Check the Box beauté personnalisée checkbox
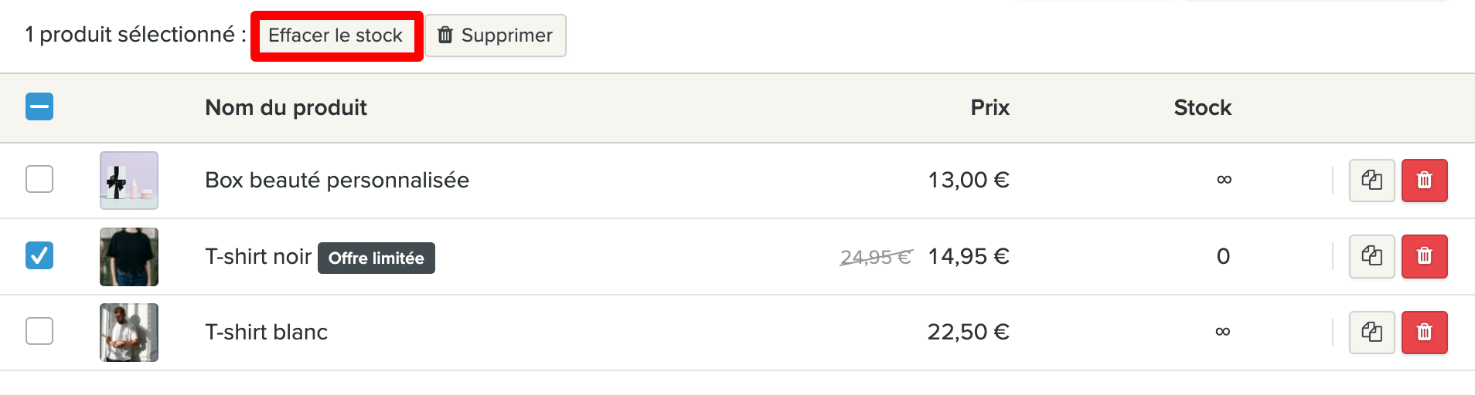This screenshot has width=1475, height=395. coord(39,179)
